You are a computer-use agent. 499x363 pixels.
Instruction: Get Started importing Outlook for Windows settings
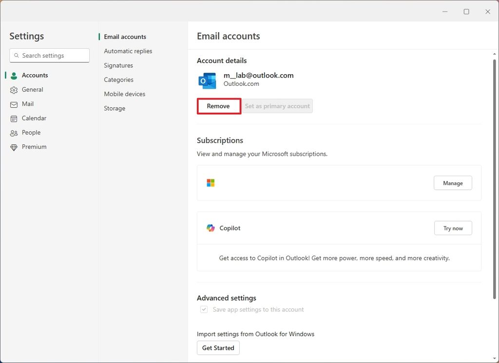click(x=218, y=348)
